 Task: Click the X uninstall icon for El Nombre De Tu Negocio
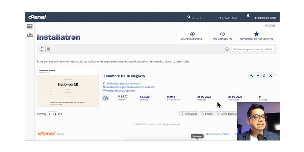[271, 76]
